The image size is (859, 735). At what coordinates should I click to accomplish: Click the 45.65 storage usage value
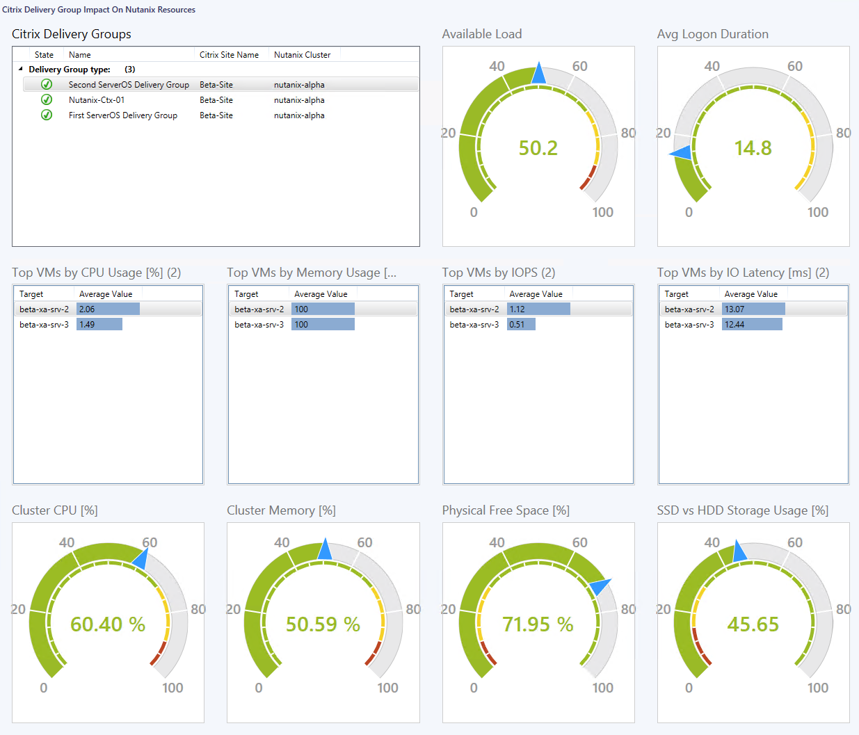[753, 624]
